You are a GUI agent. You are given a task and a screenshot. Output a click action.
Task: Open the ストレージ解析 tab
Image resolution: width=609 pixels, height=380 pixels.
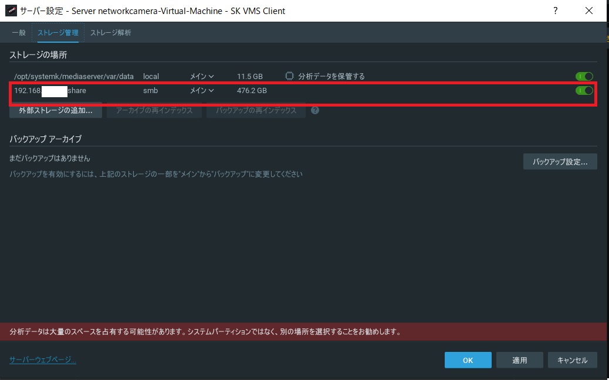click(111, 33)
